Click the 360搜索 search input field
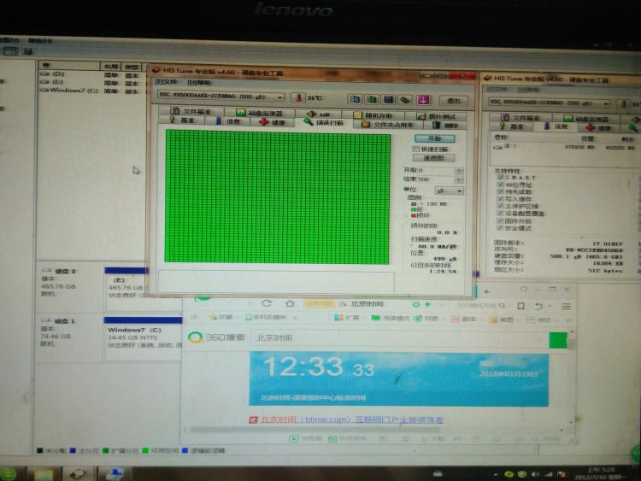This screenshot has height=481, width=641. tap(398, 338)
